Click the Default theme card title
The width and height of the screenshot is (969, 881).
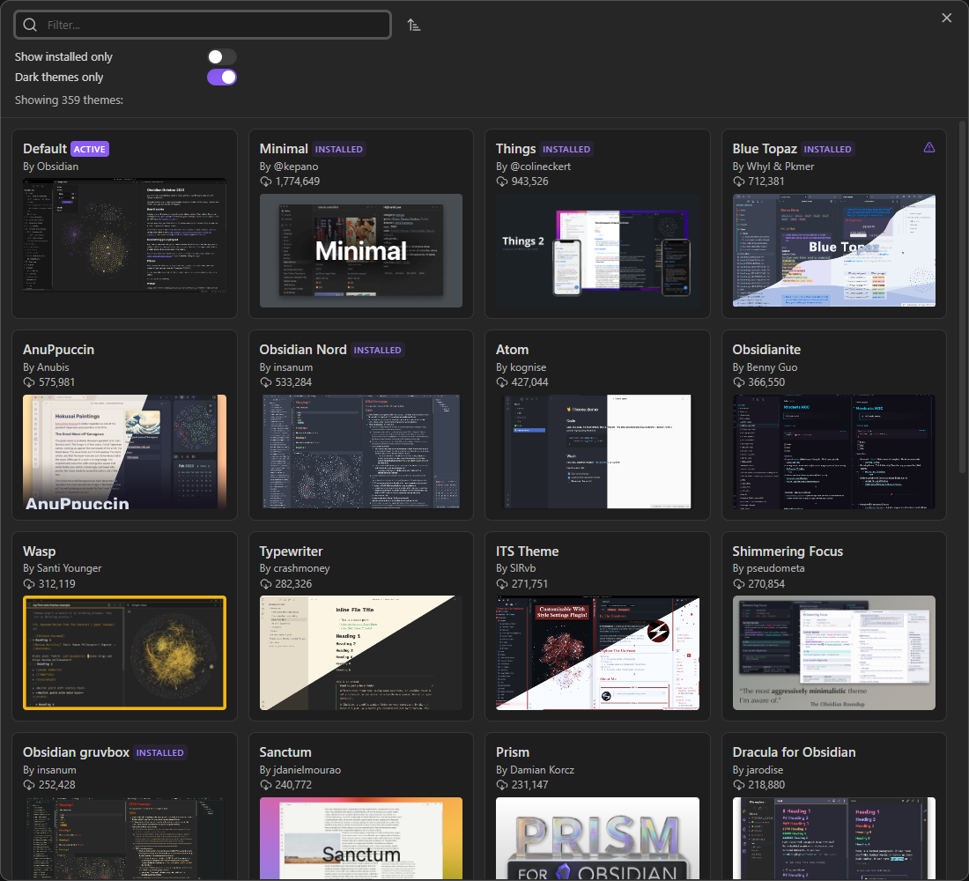[45, 149]
